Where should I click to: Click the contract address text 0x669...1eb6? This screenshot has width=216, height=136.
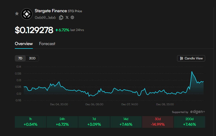pos(45,18)
